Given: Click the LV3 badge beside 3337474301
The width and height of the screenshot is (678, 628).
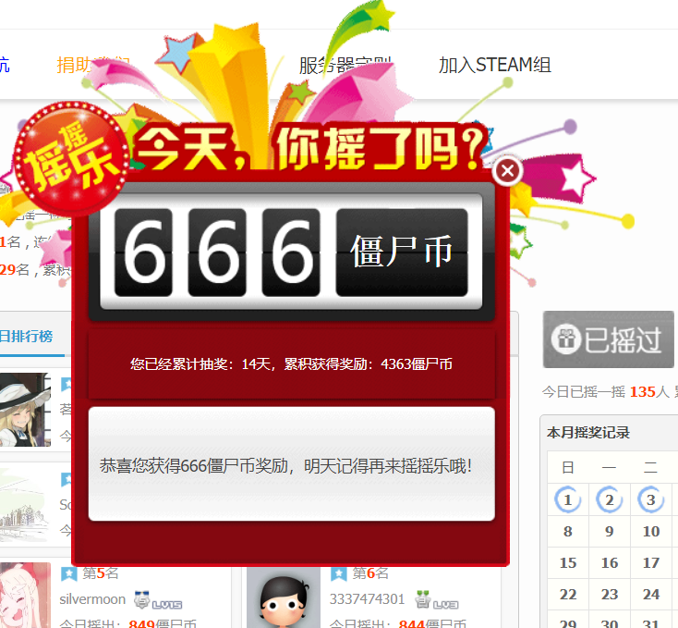Looking at the screenshot, I should point(438,600).
